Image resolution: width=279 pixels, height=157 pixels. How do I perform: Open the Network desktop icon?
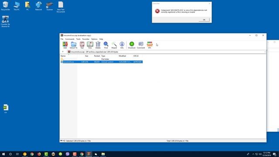point(38,6)
